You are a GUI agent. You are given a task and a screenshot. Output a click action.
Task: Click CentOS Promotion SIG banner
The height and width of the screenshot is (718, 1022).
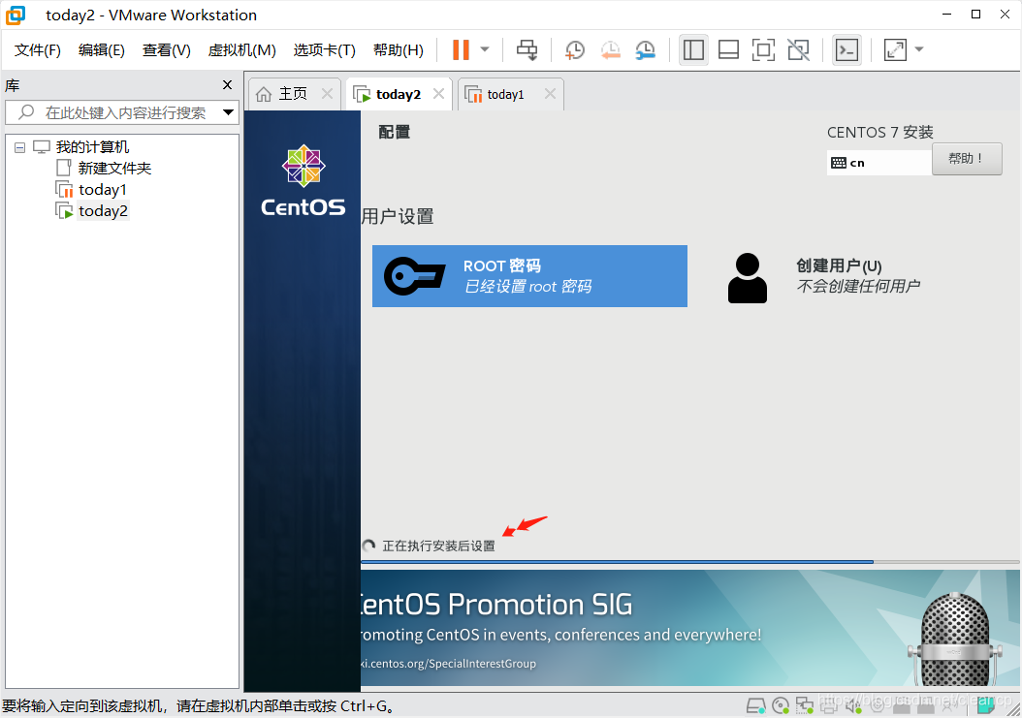click(690, 628)
